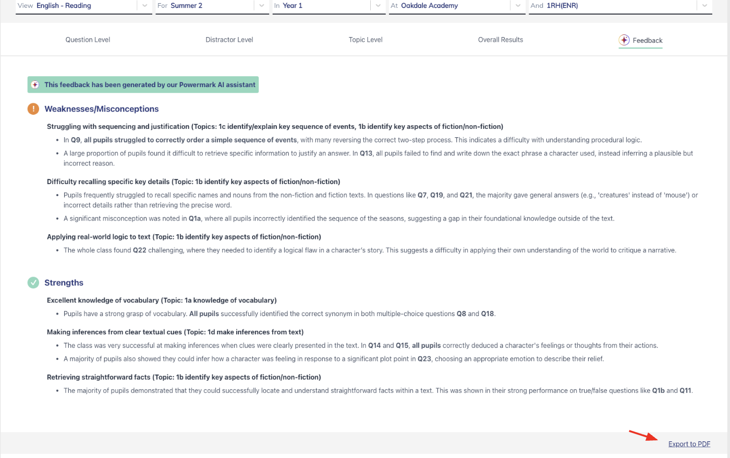The height and width of the screenshot is (458, 730).
Task: Click the 'Excellent knowledge of vocabulary' subheading
Action: click(103, 300)
